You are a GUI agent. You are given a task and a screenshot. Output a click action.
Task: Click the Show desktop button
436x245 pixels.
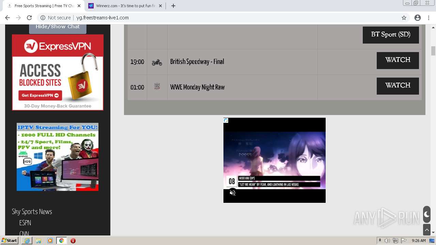tap(432, 241)
